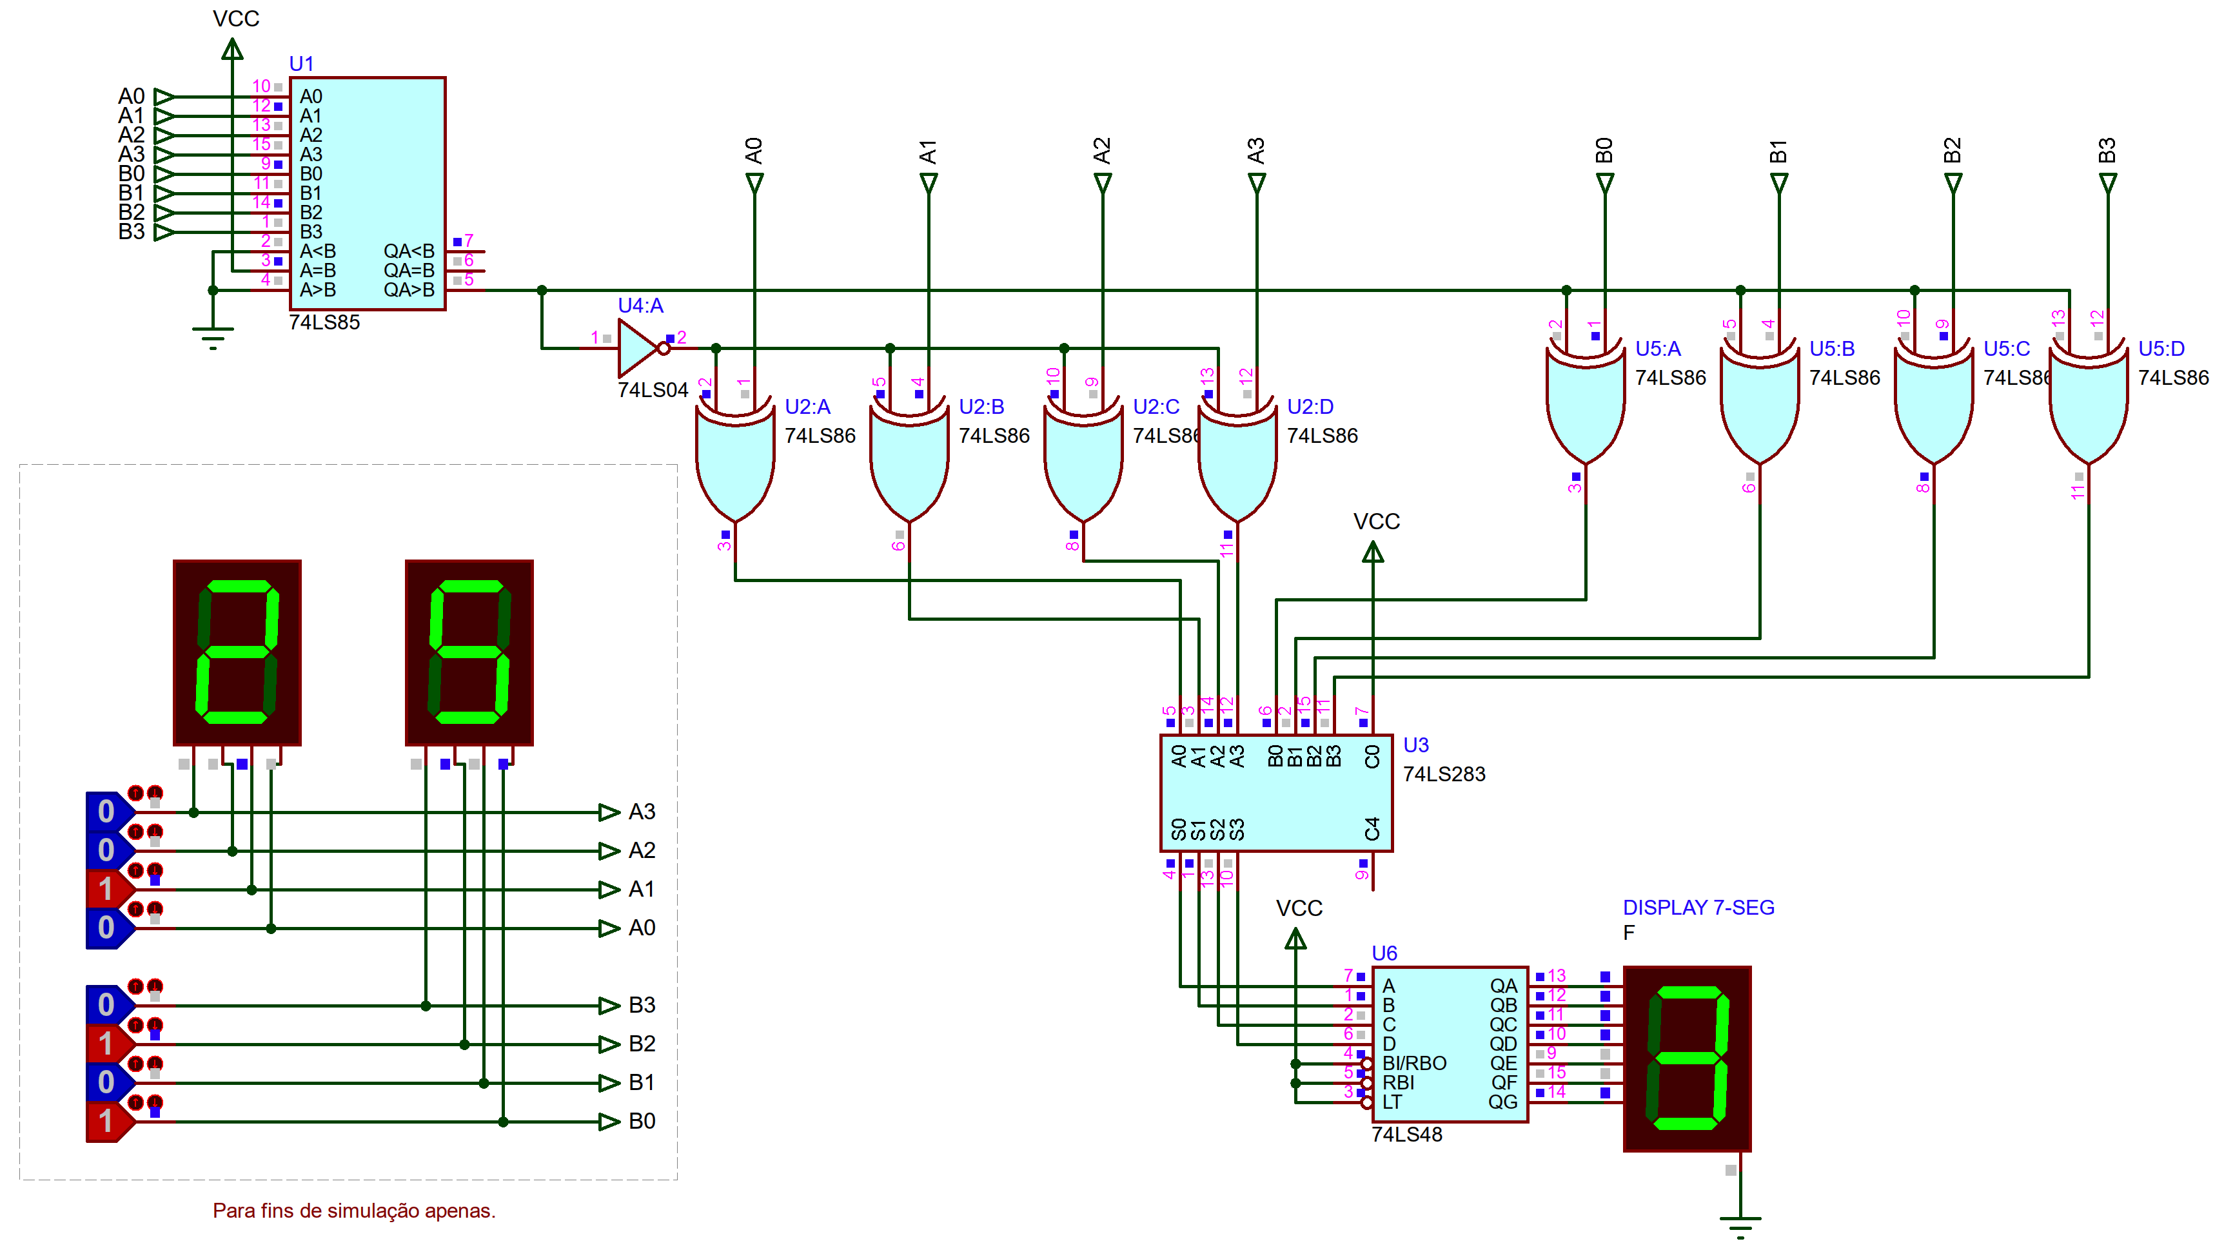Click the 'Para fins de simulação apenas.' note
This screenshot has width=2224, height=1257.
click(354, 1211)
